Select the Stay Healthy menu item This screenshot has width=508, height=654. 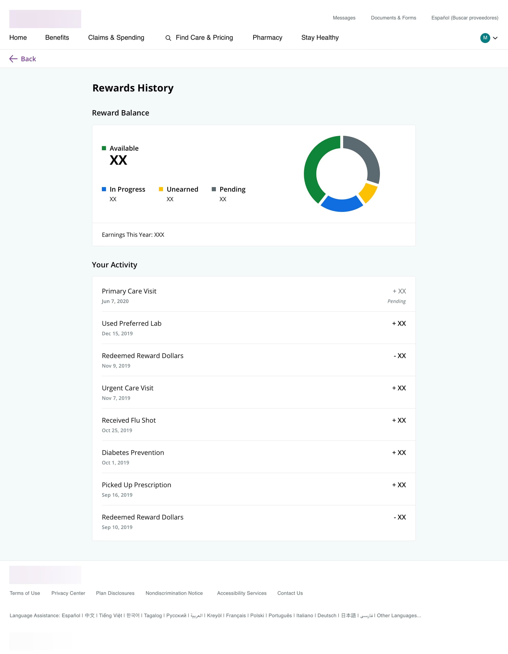(x=320, y=38)
